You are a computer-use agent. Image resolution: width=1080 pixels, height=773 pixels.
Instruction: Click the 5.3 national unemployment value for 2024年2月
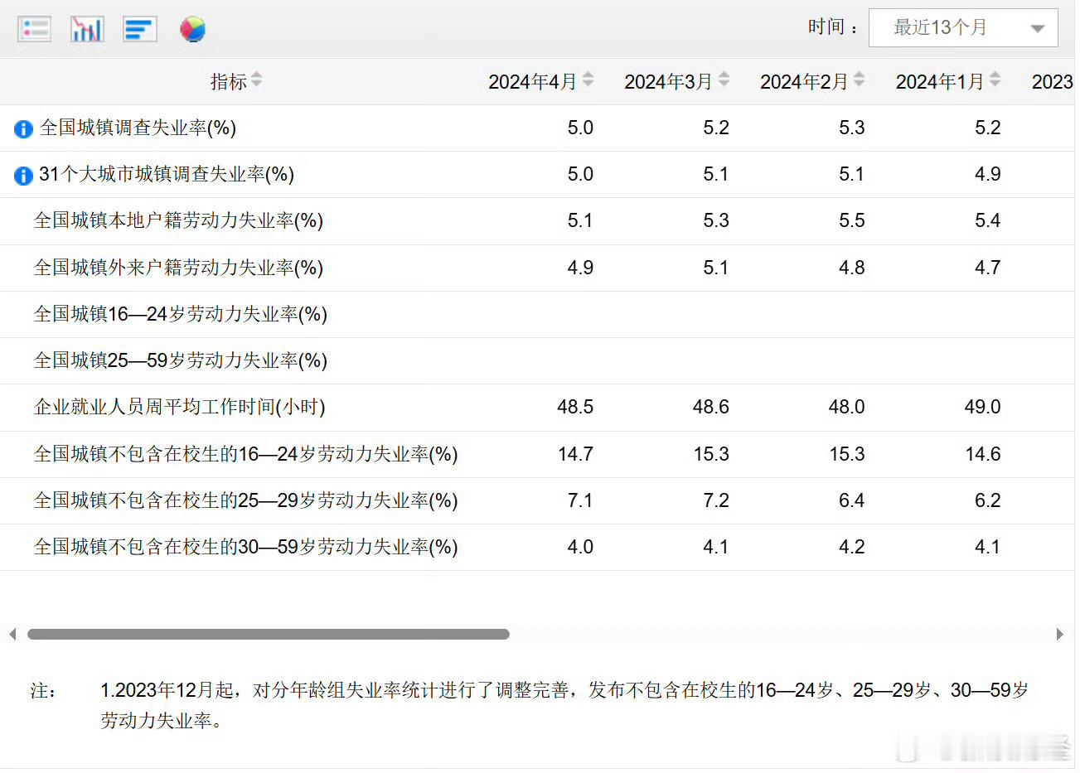tap(851, 128)
